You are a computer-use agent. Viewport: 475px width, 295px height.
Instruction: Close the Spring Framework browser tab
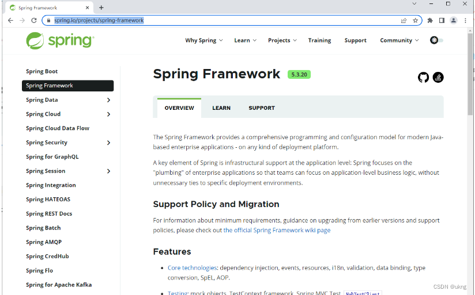pyautogui.click(x=87, y=7)
